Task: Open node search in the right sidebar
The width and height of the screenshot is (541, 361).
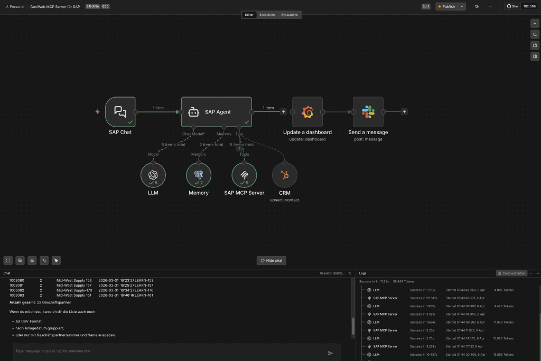Action: click(535, 34)
